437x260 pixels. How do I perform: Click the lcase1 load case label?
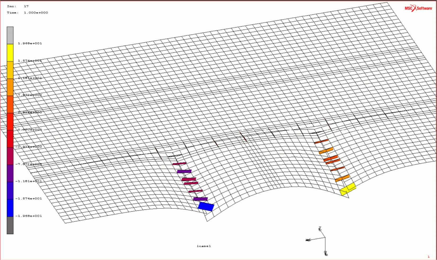coord(204,246)
